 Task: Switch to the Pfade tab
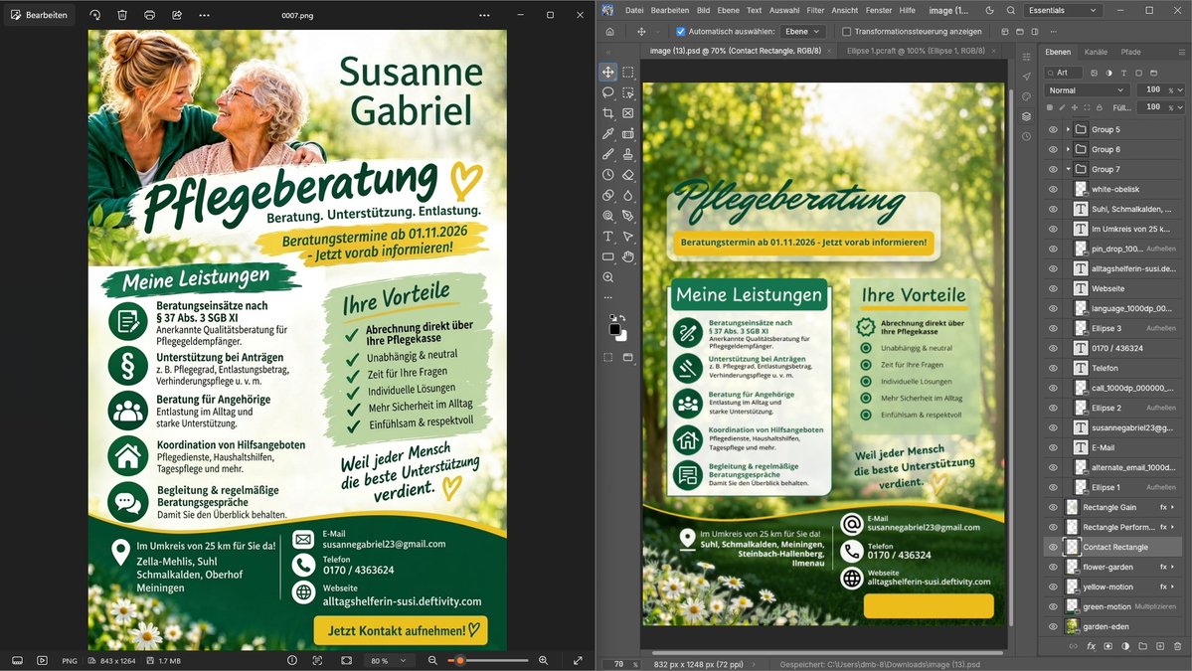coord(1130,53)
